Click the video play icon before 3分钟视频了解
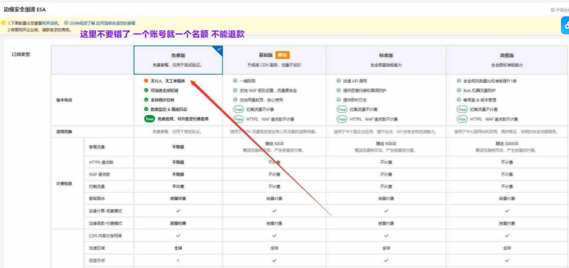 66,23
